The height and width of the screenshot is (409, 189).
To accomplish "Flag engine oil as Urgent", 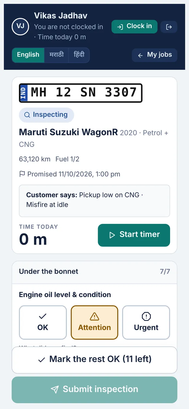I will click(146, 322).
